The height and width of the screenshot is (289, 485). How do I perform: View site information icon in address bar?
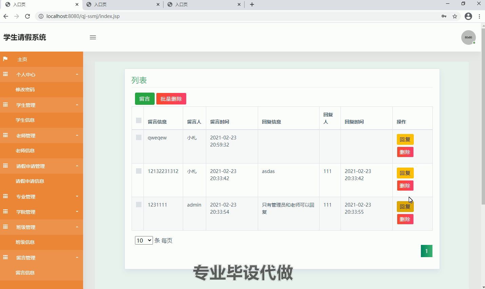click(41, 16)
